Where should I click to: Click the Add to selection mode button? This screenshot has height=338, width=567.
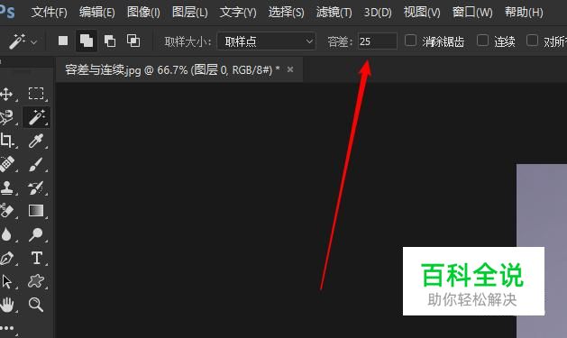86,41
